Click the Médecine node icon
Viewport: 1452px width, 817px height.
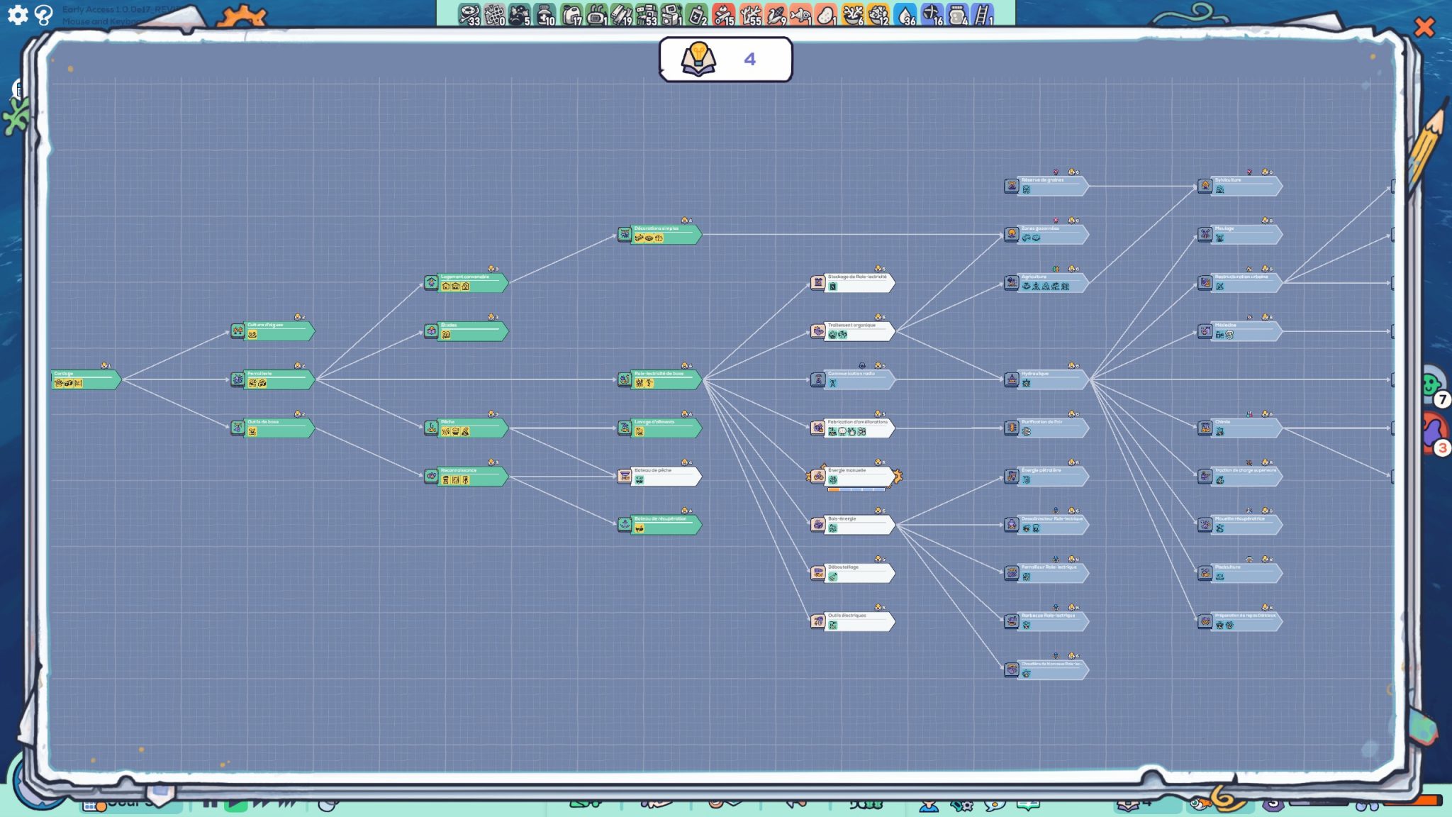(1205, 331)
